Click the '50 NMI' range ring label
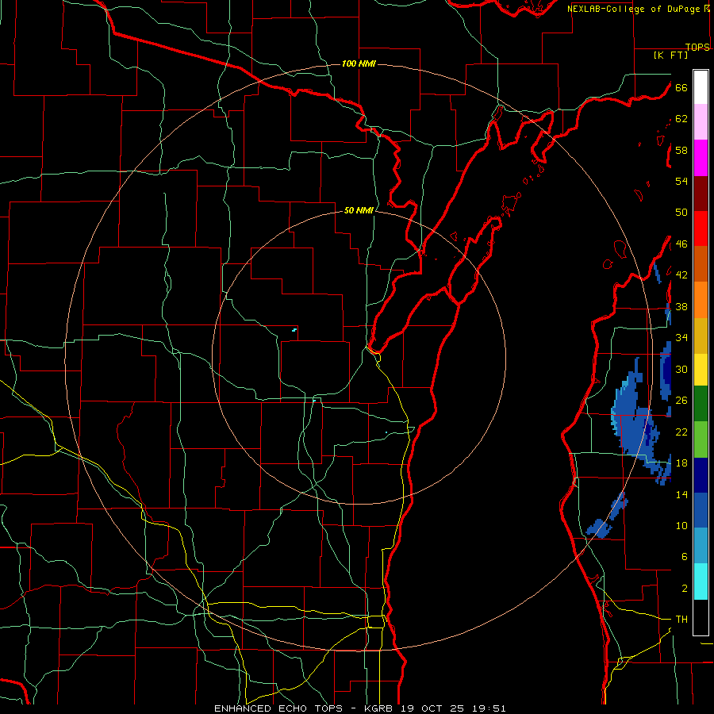714x714 pixels. (x=359, y=210)
